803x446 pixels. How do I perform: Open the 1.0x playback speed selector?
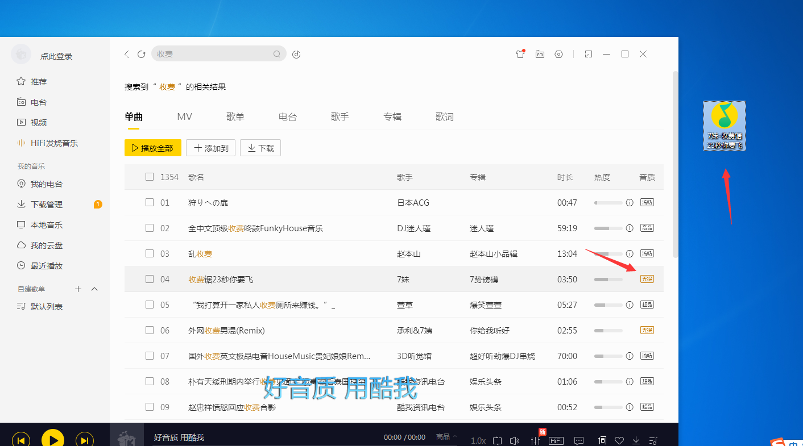point(478,440)
